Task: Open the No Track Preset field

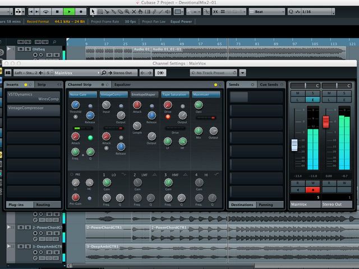Action: [x=213, y=73]
